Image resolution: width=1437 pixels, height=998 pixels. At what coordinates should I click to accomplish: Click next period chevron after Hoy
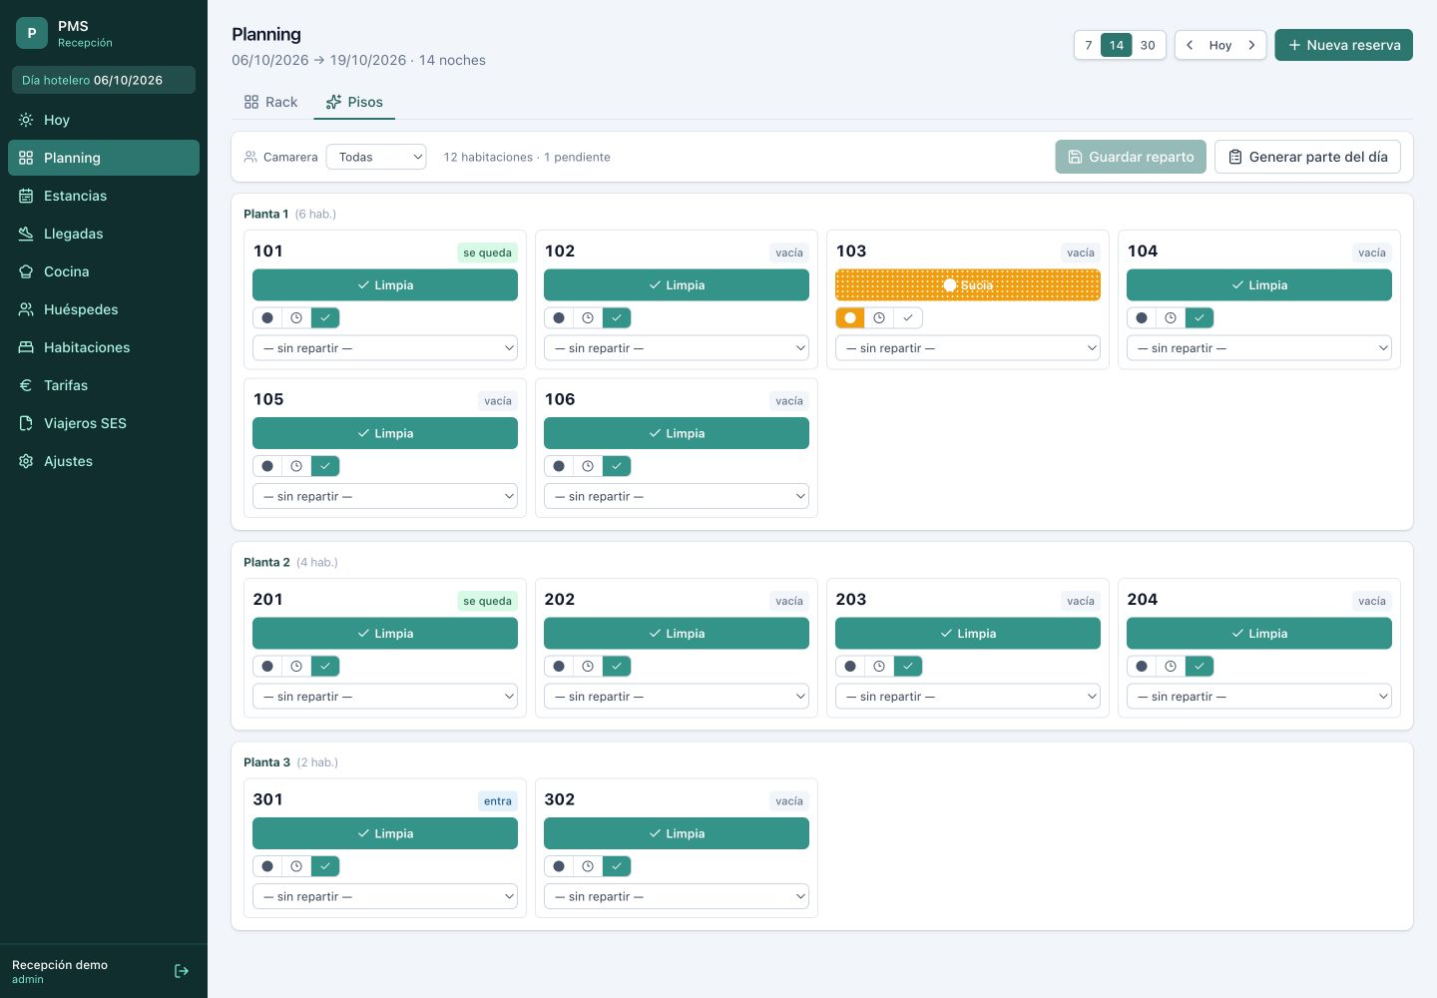click(1251, 45)
